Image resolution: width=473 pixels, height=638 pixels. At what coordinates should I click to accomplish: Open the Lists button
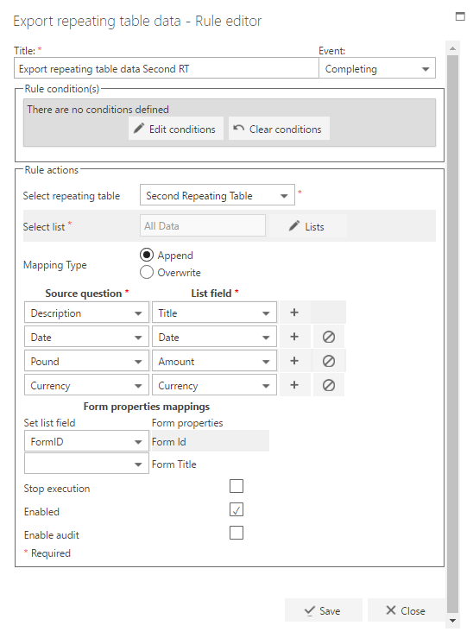307,226
